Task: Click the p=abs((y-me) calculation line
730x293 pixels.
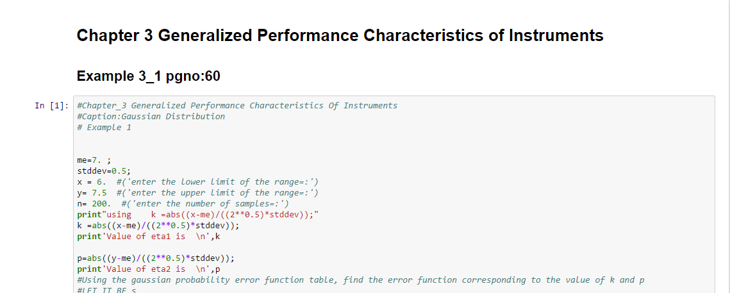Action: click(x=155, y=258)
